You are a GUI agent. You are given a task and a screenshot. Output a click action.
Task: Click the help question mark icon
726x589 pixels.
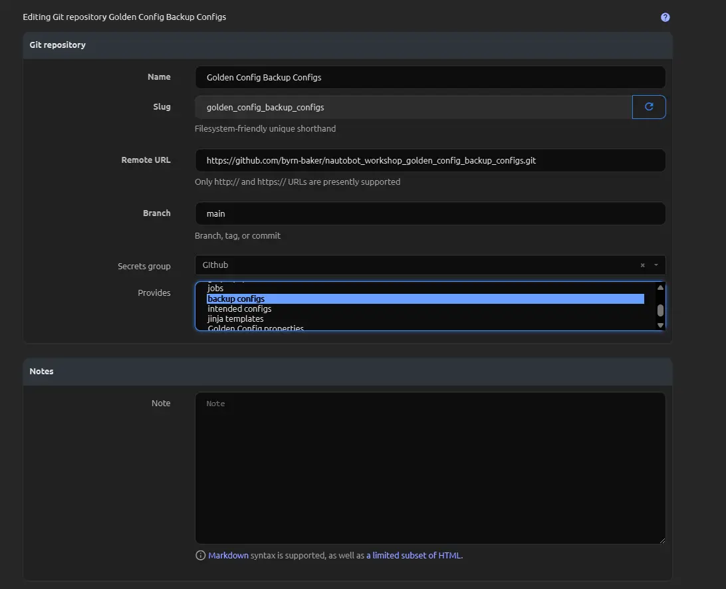(x=665, y=17)
